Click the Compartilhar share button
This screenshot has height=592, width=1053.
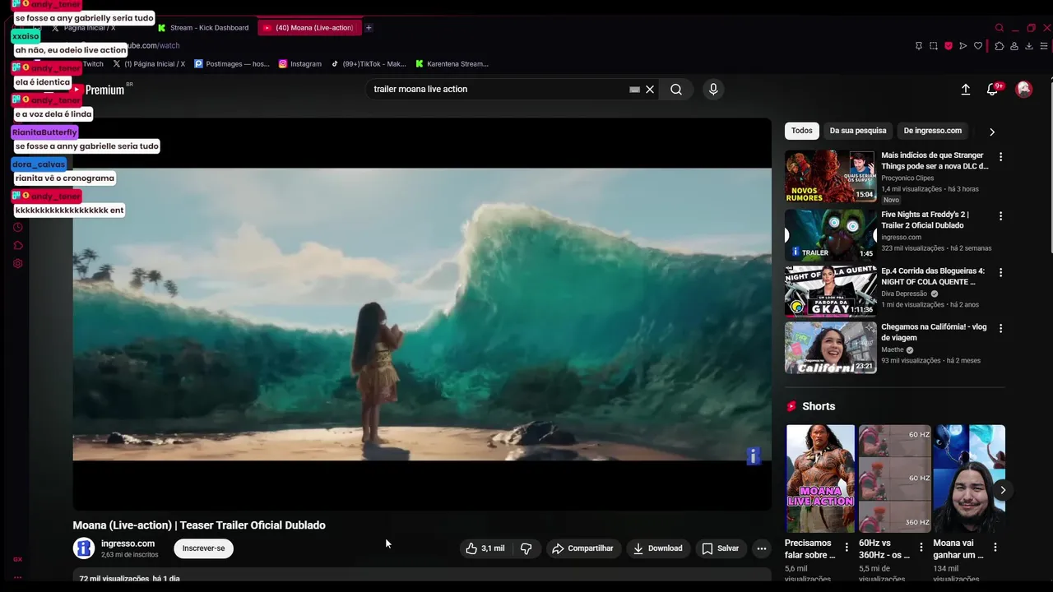(x=582, y=548)
